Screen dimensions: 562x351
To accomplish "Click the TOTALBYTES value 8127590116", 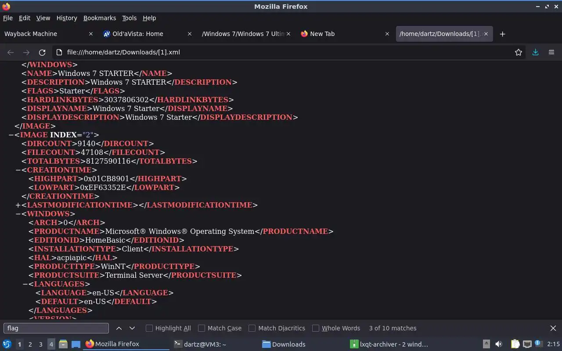I will point(108,161).
